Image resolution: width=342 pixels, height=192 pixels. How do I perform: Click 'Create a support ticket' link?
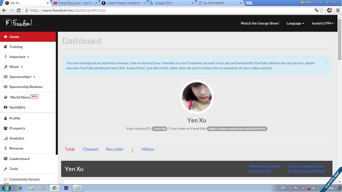click(305, 166)
